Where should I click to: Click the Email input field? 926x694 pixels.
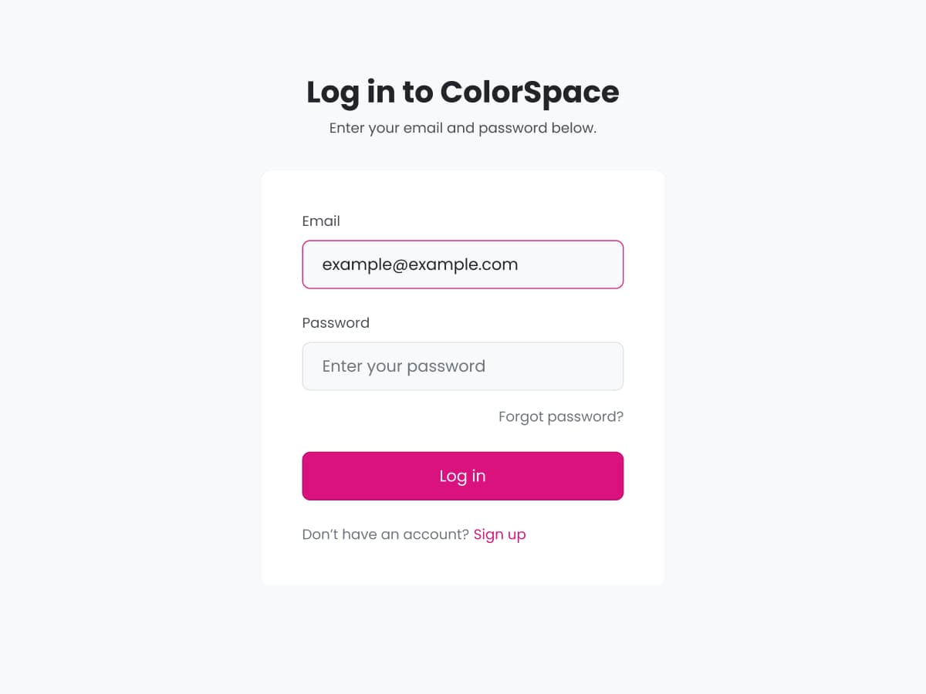462,264
